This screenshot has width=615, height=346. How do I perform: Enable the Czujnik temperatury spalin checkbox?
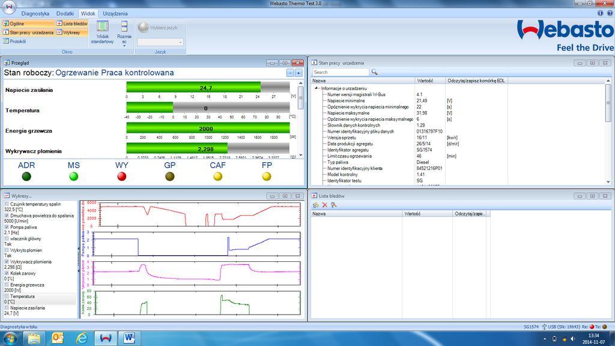click(x=7, y=204)
